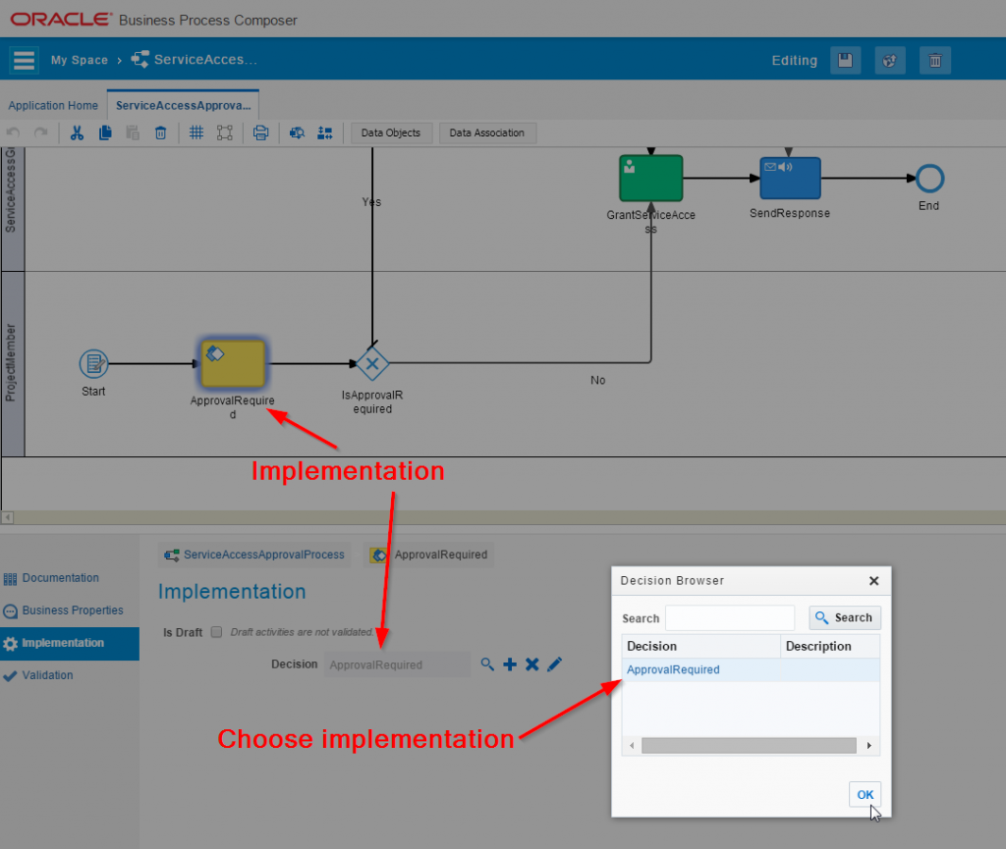Click the Decision field showing ApprovalRequired
1006x849 pixels.
398,665
